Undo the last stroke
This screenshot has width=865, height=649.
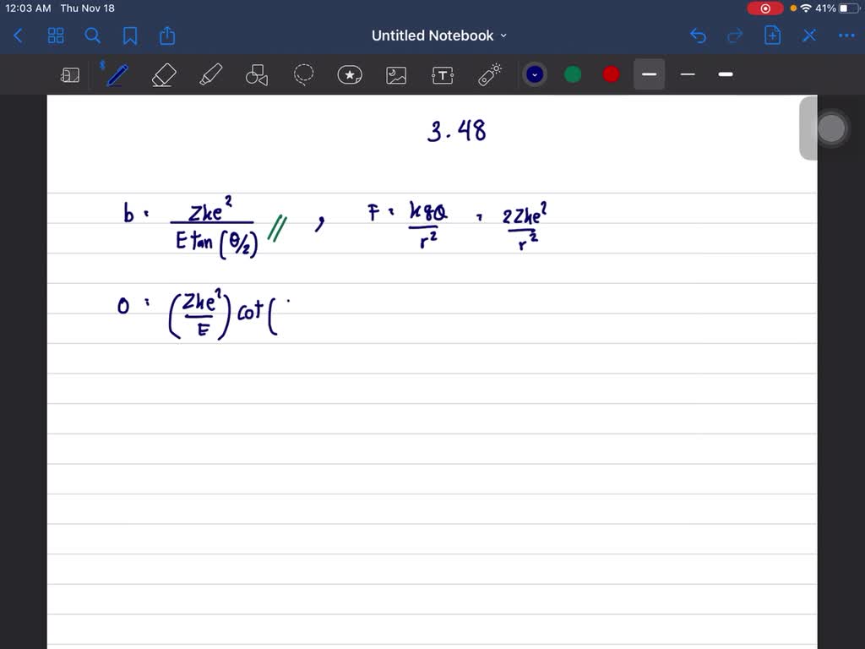pos(698,35)
